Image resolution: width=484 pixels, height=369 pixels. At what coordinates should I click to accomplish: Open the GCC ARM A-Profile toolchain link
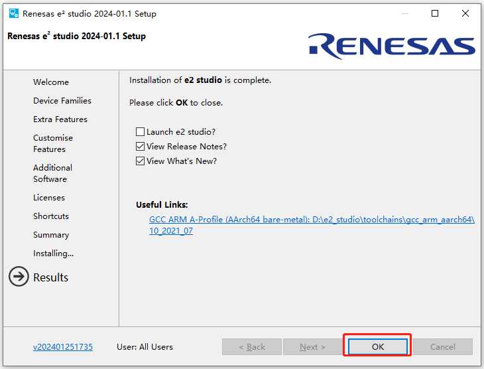pos(312,225)
